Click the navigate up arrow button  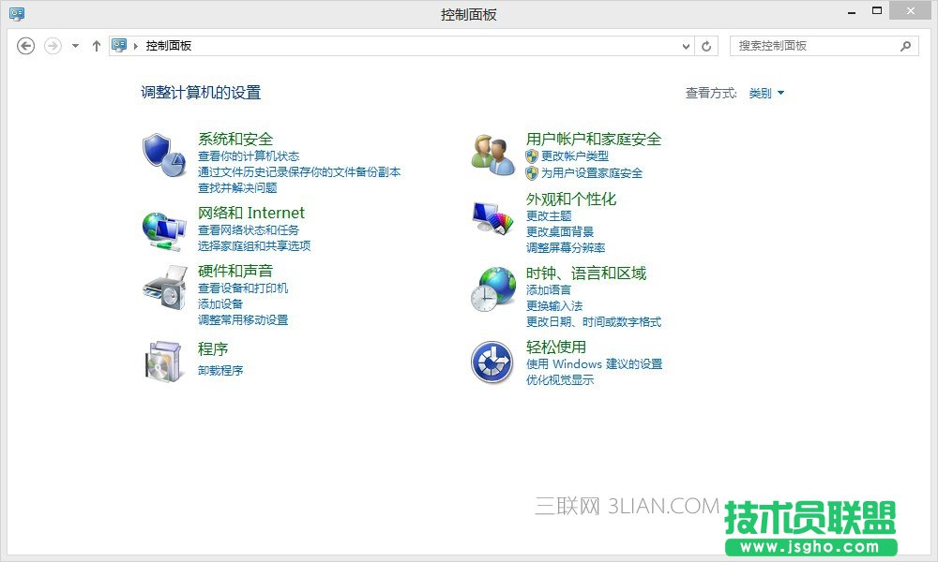[96, 45]
